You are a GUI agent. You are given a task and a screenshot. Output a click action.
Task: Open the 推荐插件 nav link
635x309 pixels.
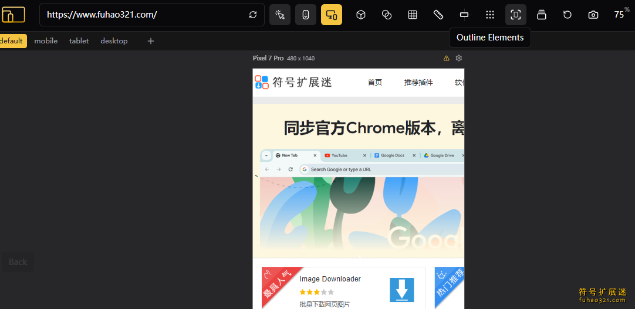point(418,83)
